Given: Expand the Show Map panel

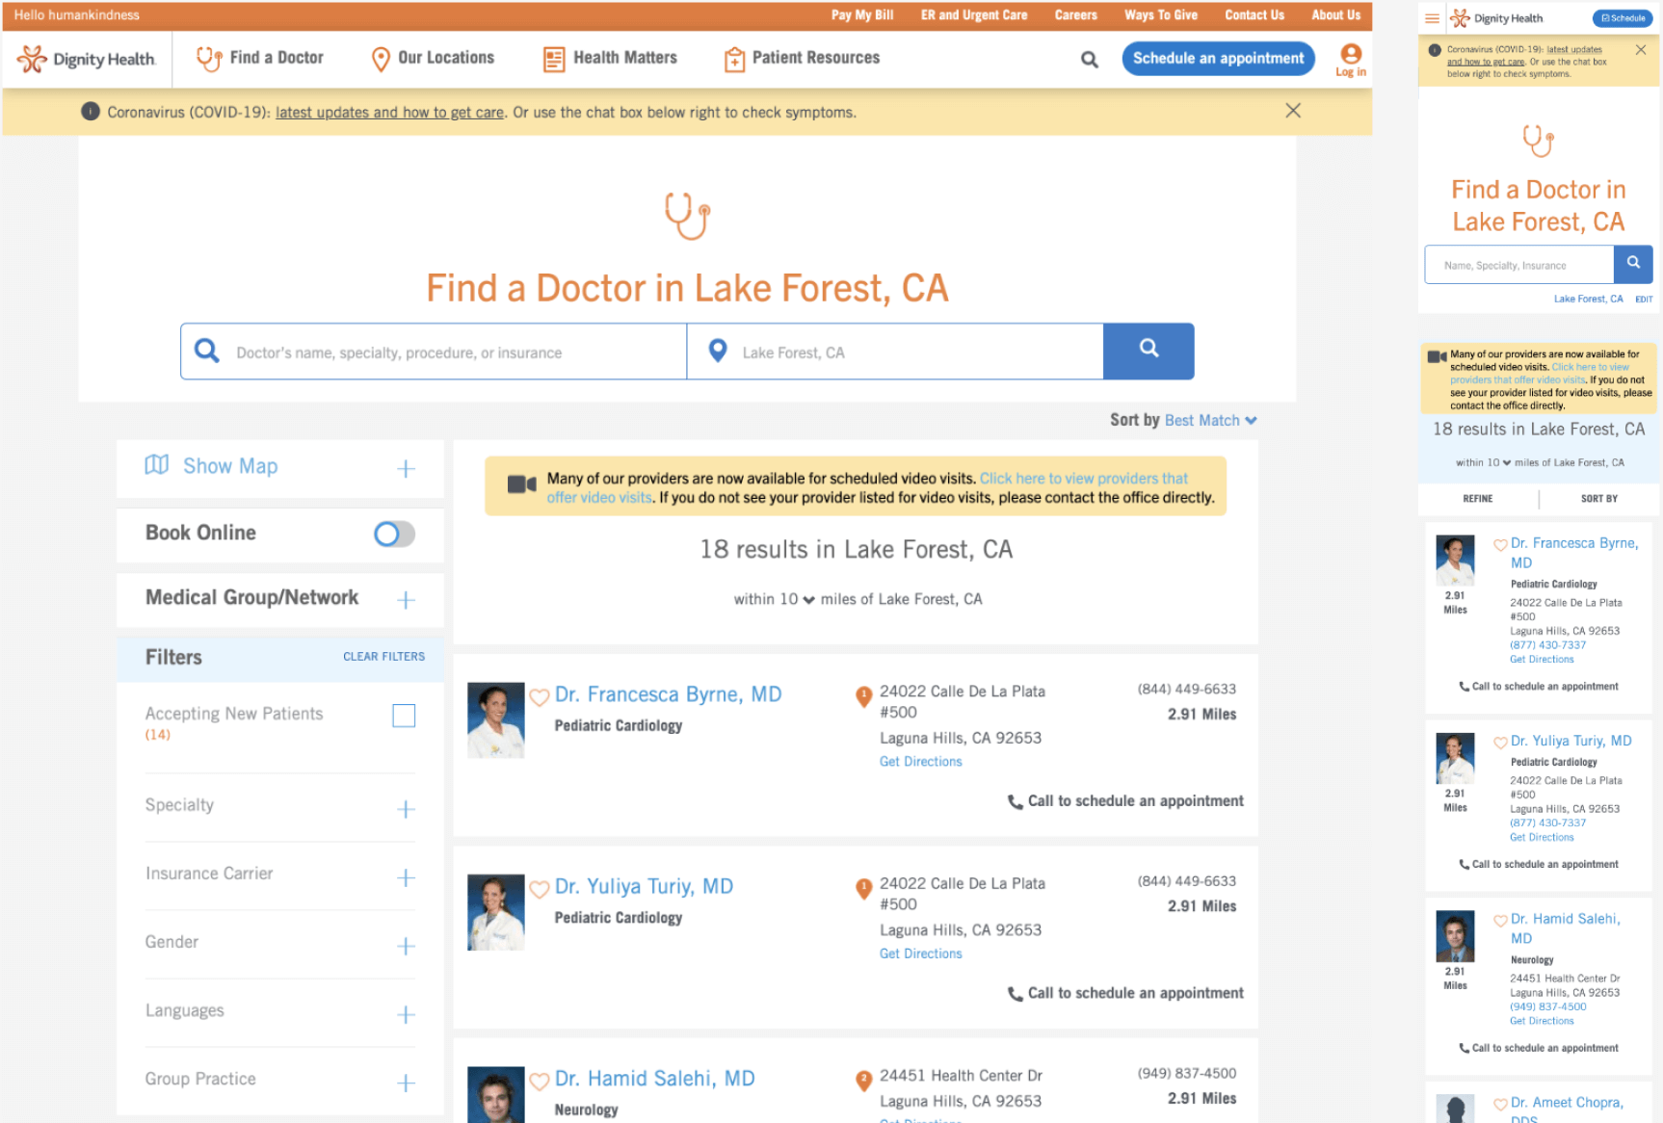Looking at the screenshot, I should coord(406,468).
